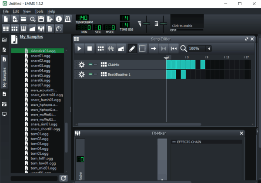Viewport: 261px width, 183px height.
Task: Click the tempo BPM display
Action: tap(82, 18)
